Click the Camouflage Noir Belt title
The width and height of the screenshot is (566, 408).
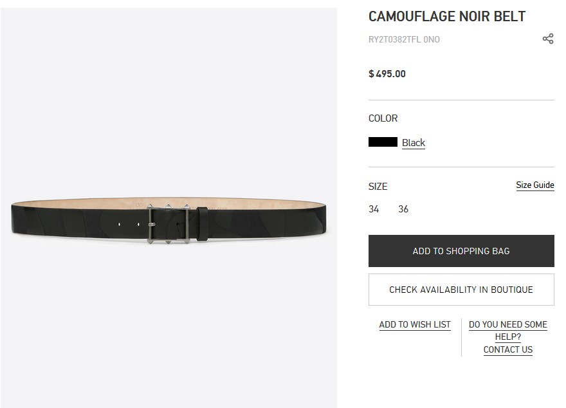pyautogui.click(x=447, y=17)
